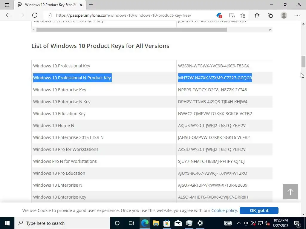Select the Windows 10 Professional Key row label
The width and height of the screenshot is (306, 229).
[62, 66]
